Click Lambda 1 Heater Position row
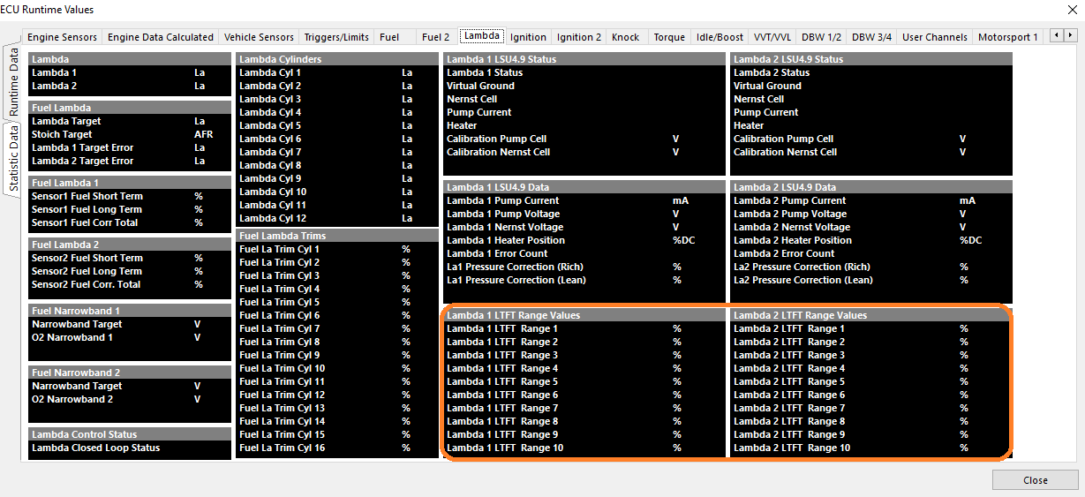 pyautogui.click(x=584, y=240)
